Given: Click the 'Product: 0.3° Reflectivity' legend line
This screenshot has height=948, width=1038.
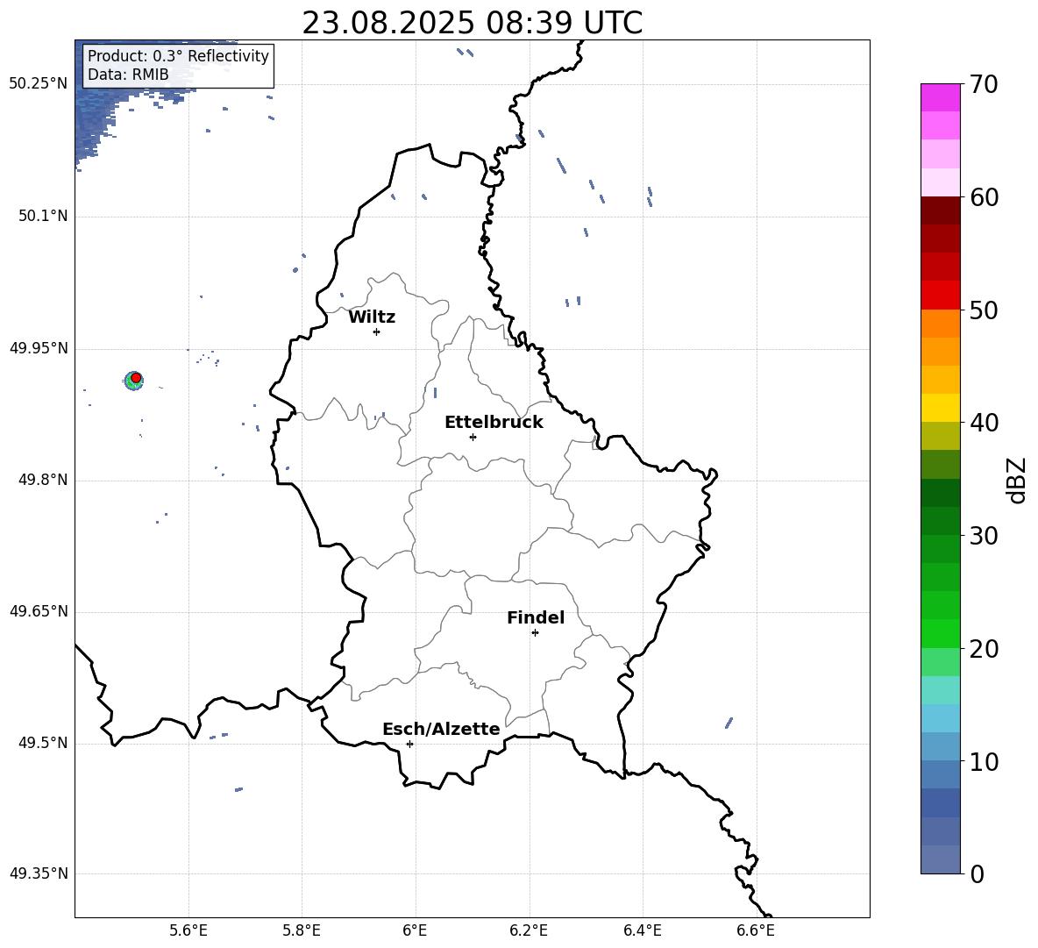Looking at the screenshot, I should pos(178,56).
